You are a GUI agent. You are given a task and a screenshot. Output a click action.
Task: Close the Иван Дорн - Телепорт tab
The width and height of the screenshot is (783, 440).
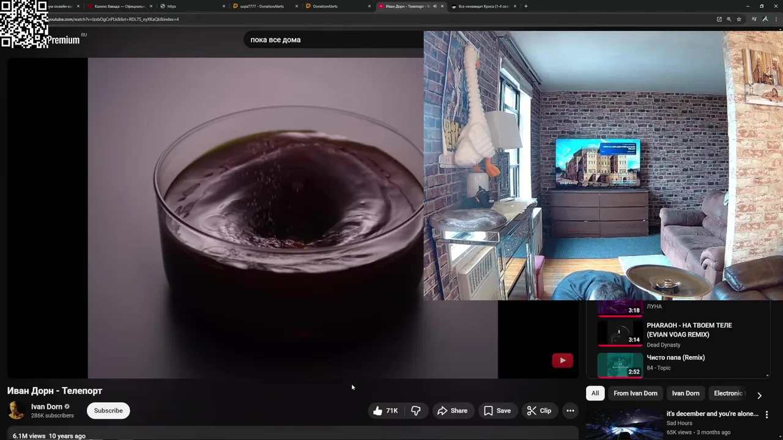pyautogui.click(x=442, y=6)
